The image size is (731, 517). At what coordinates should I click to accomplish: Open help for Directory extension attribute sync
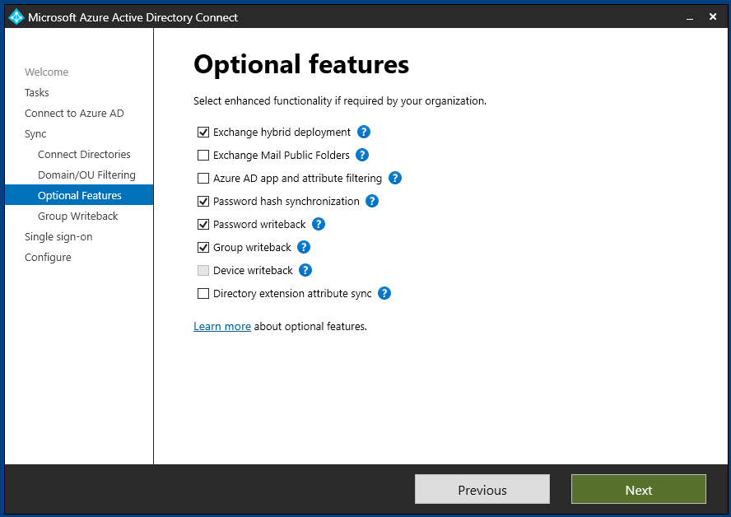click(x=384, y=293)
